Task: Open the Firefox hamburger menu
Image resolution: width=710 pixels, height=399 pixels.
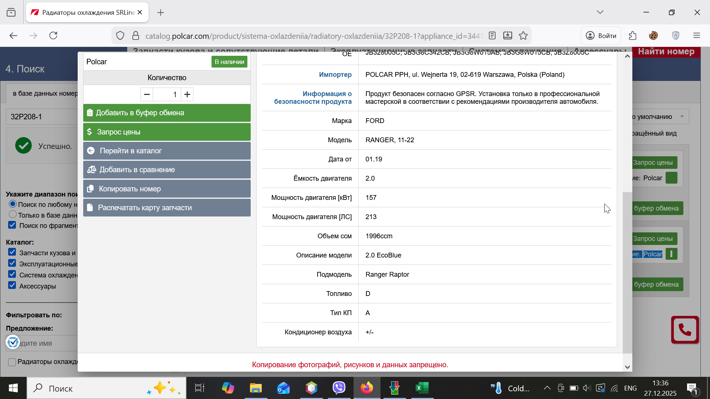Action: tap(697, 35)
